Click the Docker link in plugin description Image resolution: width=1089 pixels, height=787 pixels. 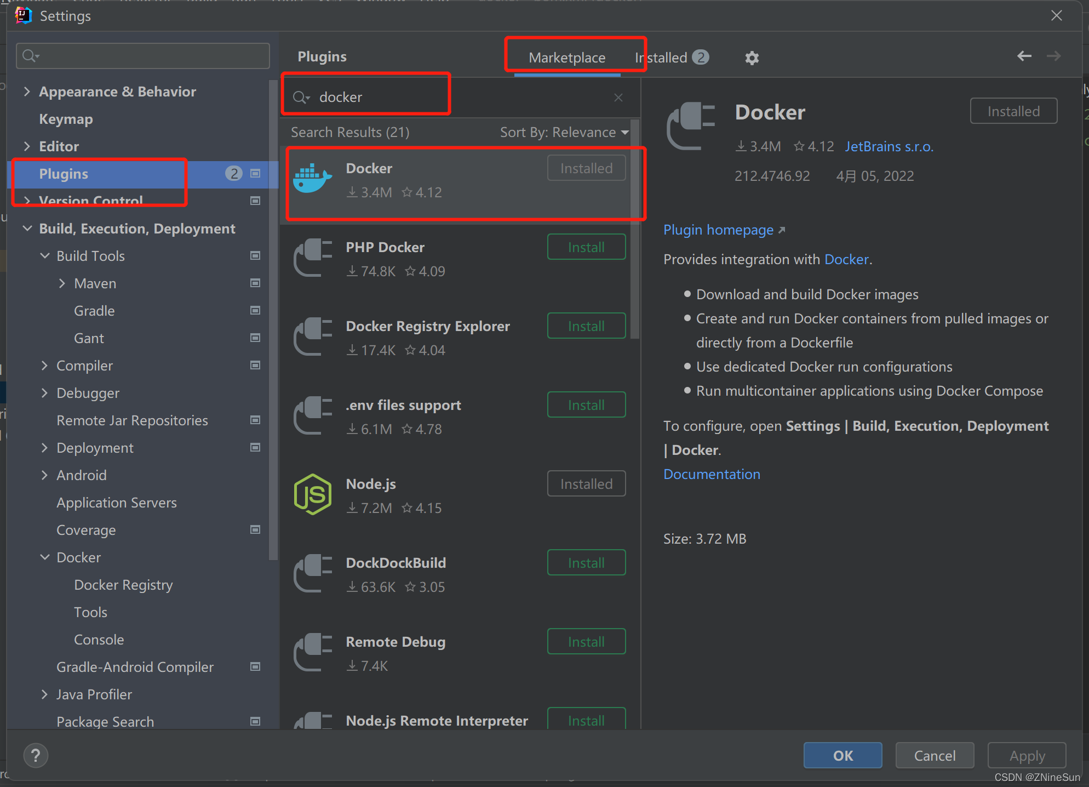tap(846, 259)
